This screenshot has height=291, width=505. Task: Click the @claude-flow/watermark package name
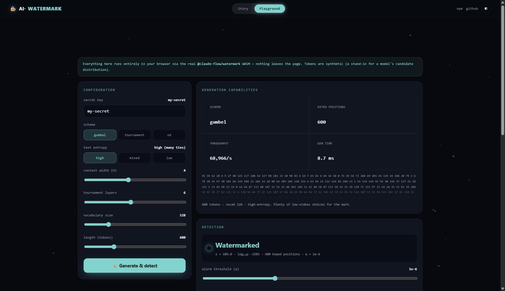[x=219, y=64]
